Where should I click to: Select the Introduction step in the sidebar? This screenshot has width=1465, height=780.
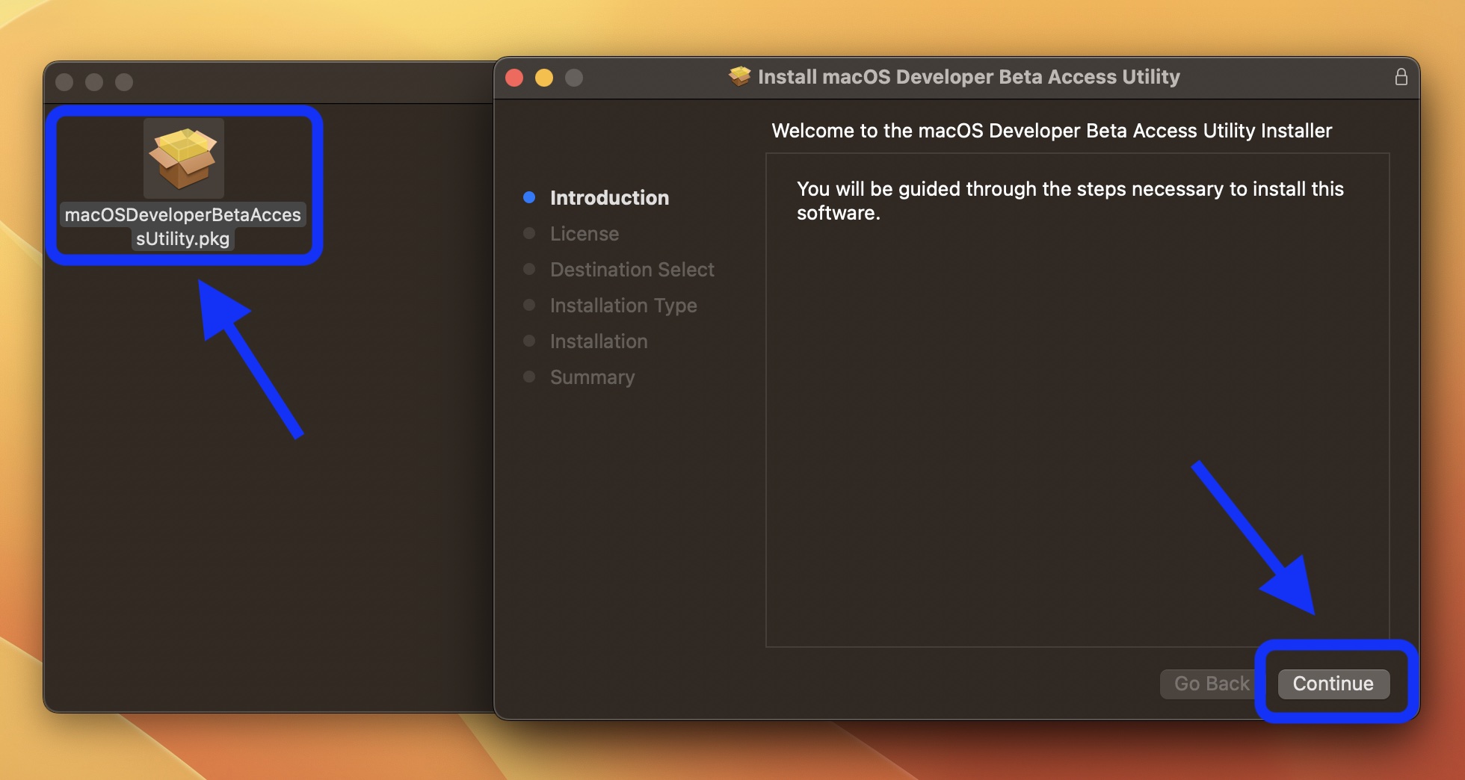point(609,197)
